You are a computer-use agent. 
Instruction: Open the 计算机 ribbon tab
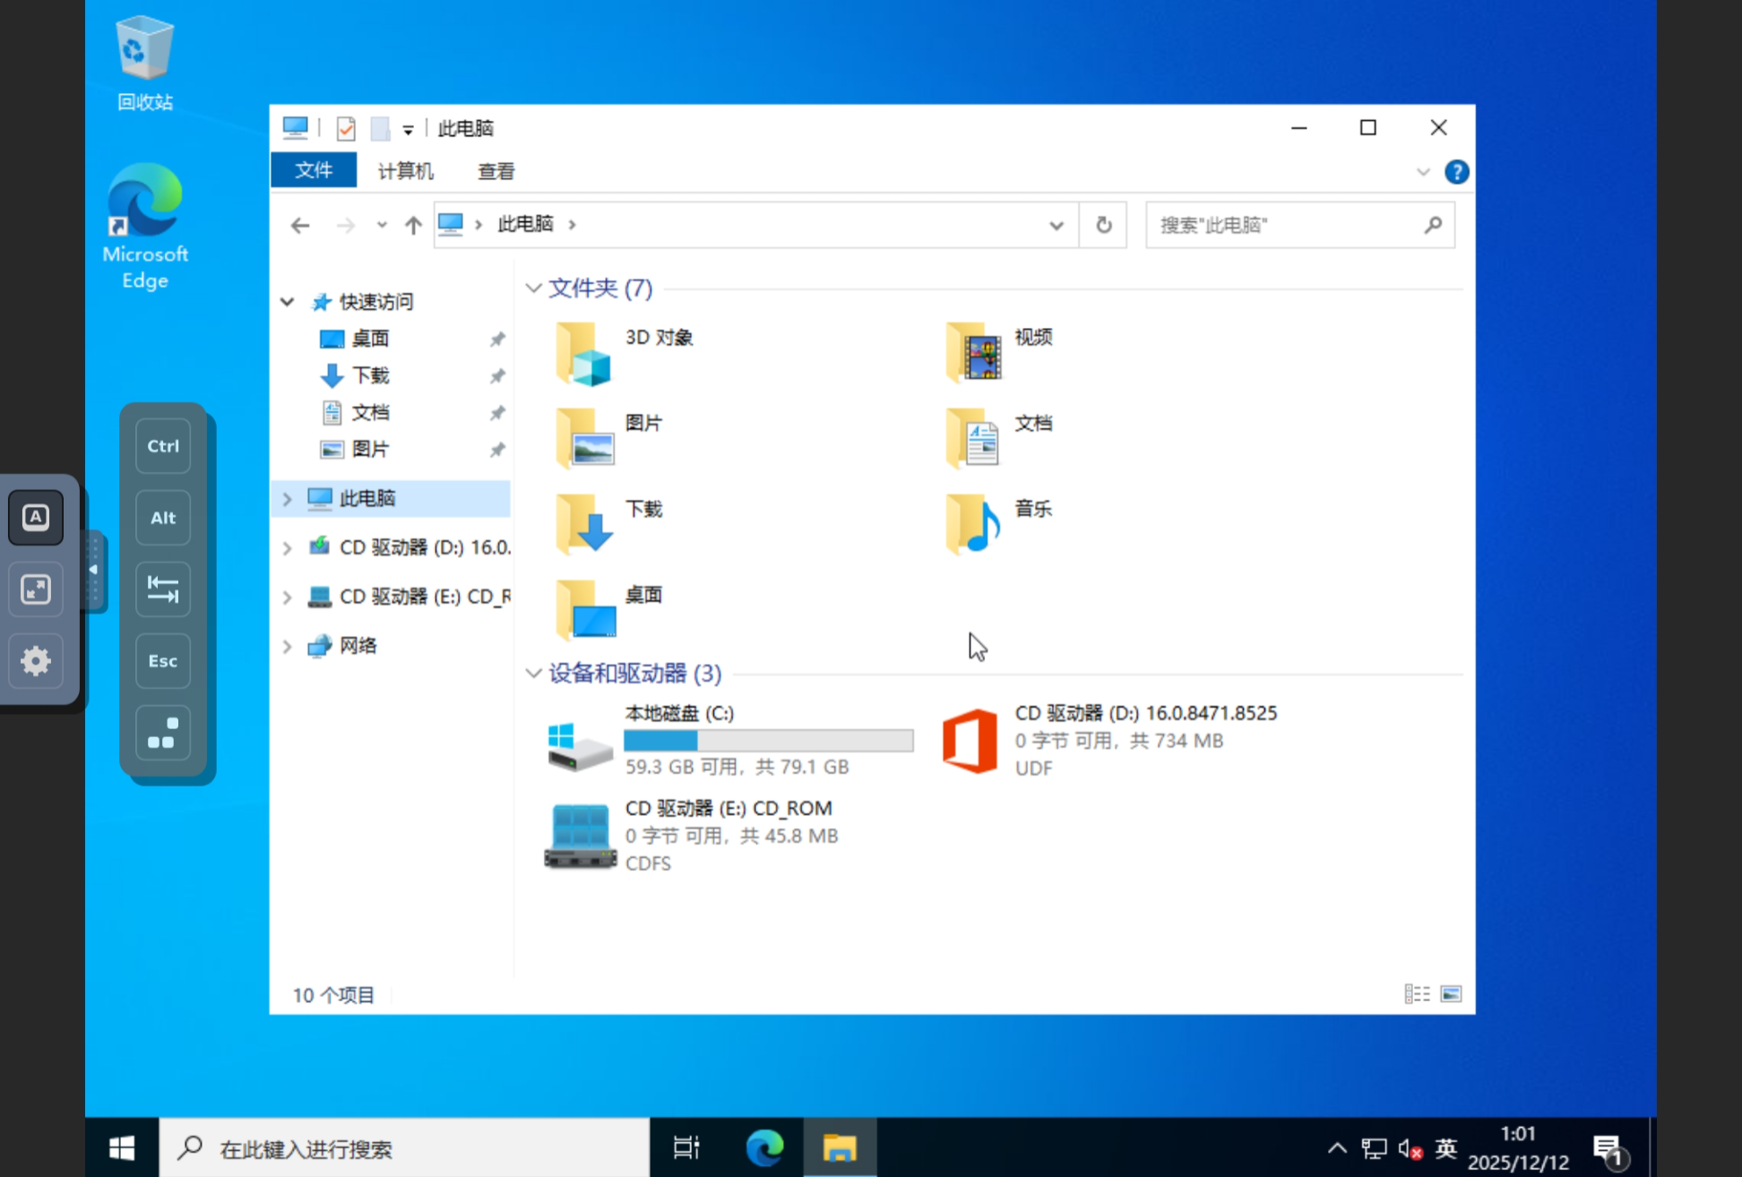(405, 171)
